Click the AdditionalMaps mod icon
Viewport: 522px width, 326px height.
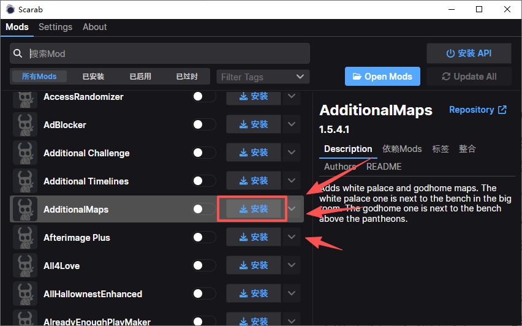(x=25, y=209)
